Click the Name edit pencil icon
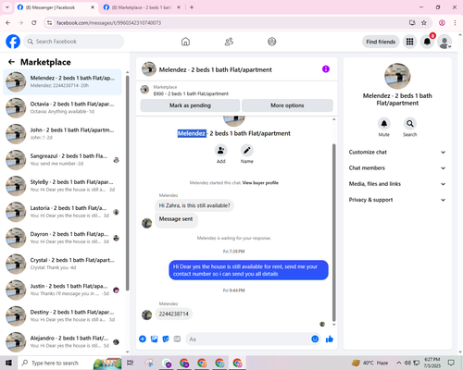463x370 pixels. 247,151
